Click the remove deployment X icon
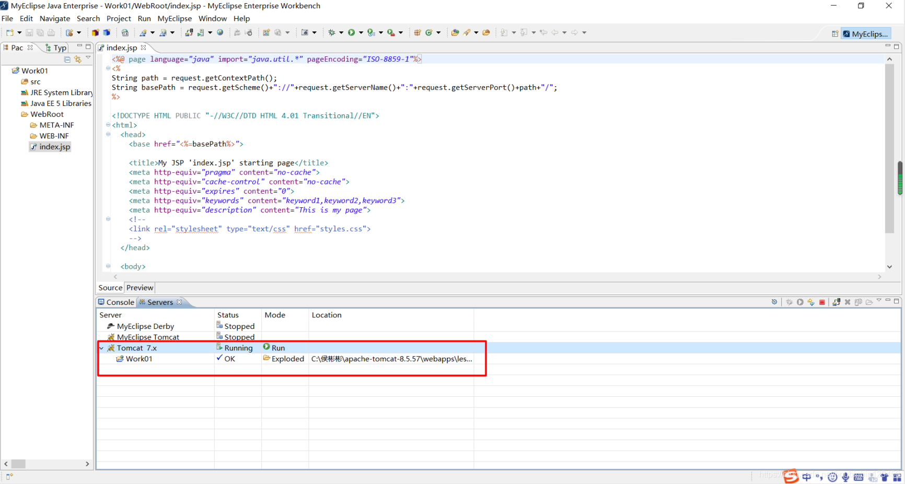905x484 pixels. click(x=848, y=302)
